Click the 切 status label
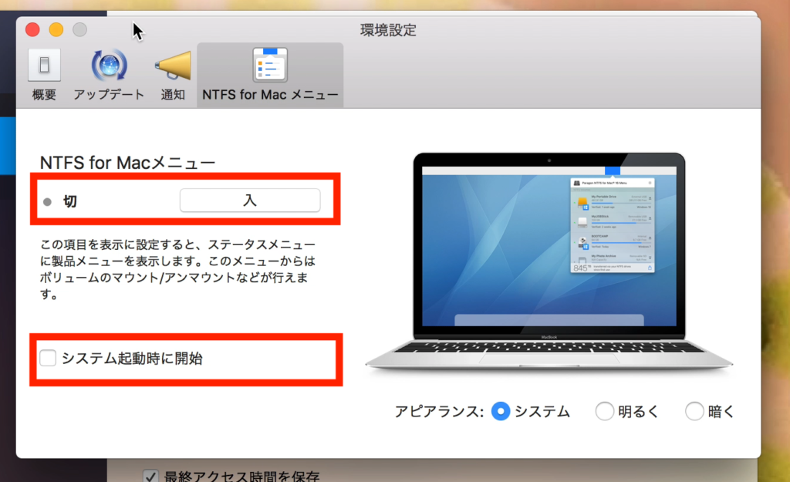Viewport: 790px width, 482px height. click(x=70, y=201)
